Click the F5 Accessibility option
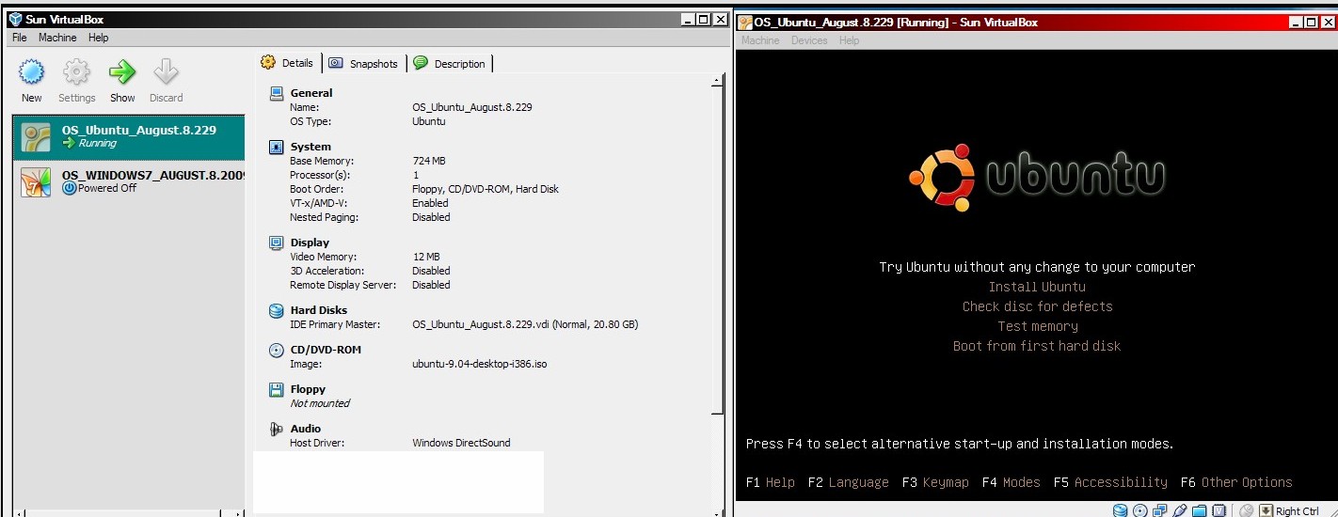Screen dimensions: 1338x517 pyautogui.click(x=1110, y=482)
